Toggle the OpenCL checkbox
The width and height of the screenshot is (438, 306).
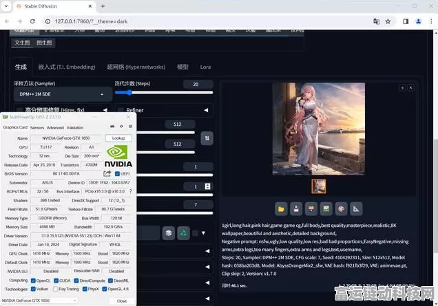33,281
